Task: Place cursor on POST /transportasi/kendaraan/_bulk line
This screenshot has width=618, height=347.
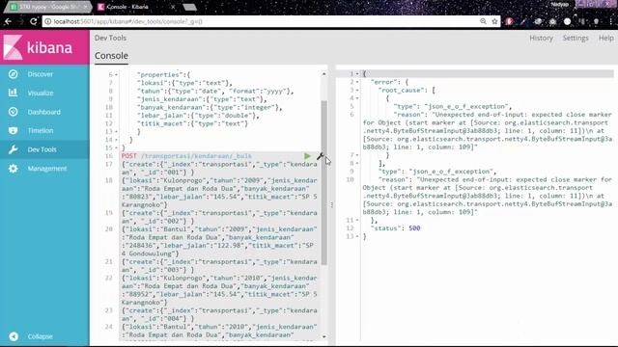Action: 186,156
